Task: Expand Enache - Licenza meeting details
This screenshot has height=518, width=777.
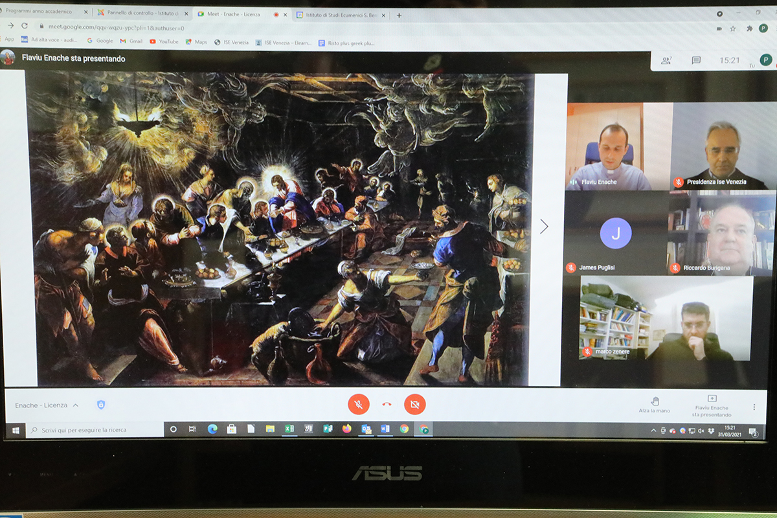Action: 47,405
